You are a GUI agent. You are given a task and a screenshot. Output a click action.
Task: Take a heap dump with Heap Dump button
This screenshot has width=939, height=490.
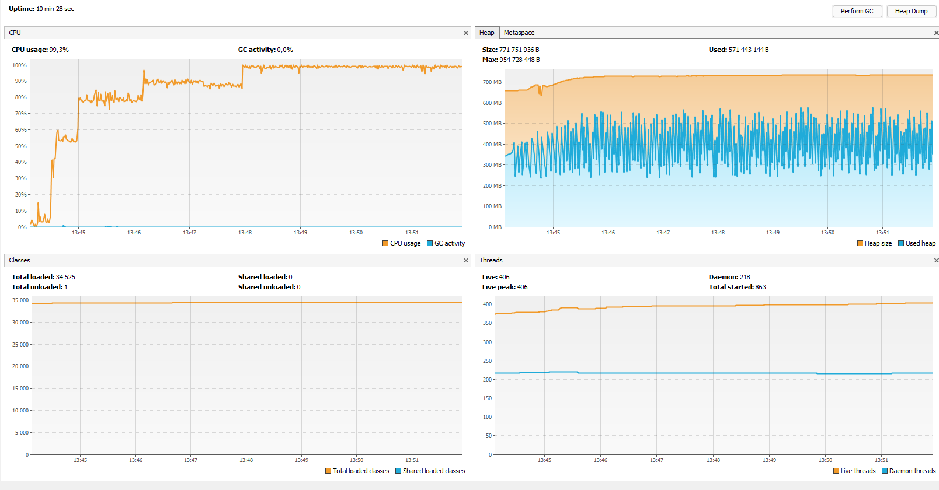pyautogui.click(x=911, y=11)
